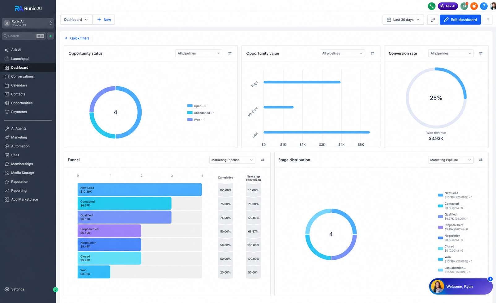Image resolution: width=496 pixels, height=303 pixels.
Task: Open Quick filters link
Action: point(77,38)
